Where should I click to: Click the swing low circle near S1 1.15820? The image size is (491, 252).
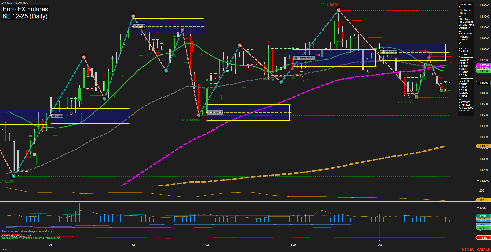[416, 97]
